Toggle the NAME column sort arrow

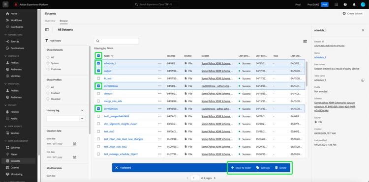(x=112, y=56)
